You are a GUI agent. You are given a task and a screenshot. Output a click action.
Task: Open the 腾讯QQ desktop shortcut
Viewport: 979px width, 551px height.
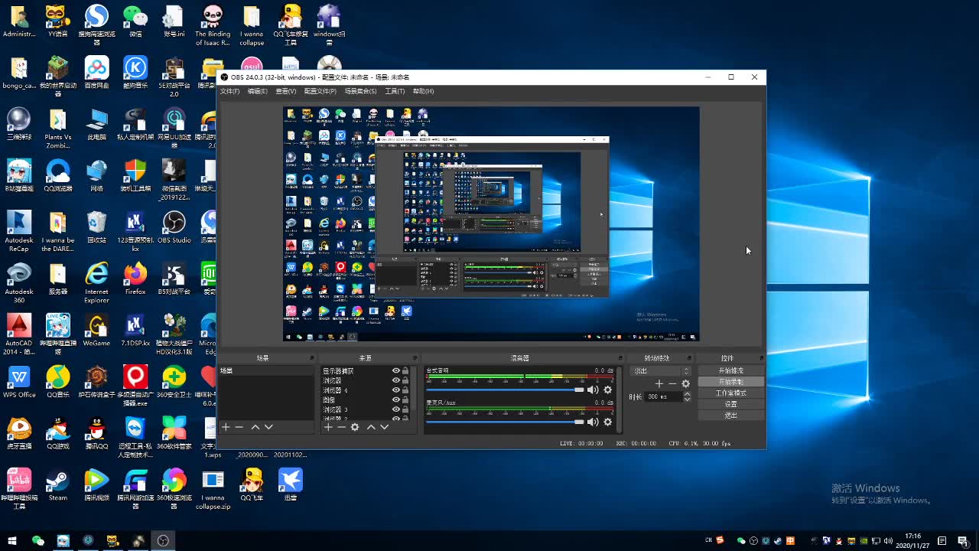(x=96, y=433)
